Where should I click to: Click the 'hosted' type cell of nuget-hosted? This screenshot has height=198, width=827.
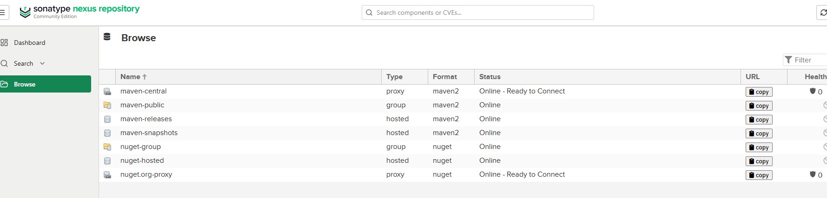(x=397, y=161)
